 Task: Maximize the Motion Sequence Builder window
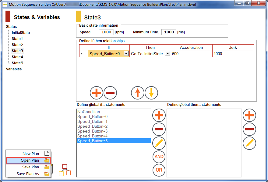pos(247,3)
